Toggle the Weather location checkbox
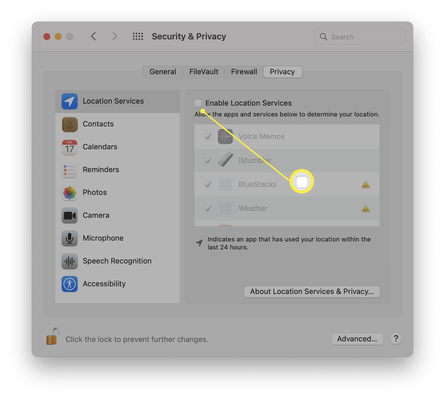The image size is (445, 399). click(208, 209)
